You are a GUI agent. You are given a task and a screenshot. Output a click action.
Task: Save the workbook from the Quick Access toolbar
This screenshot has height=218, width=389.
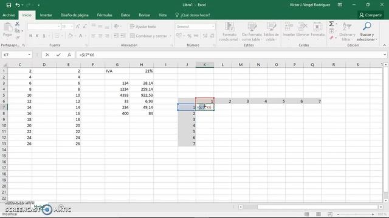9,5
